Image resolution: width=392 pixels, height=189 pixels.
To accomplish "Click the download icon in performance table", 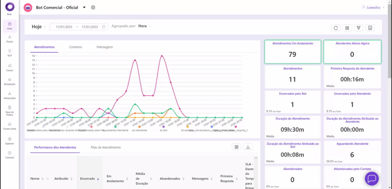I will coord(247,147).
